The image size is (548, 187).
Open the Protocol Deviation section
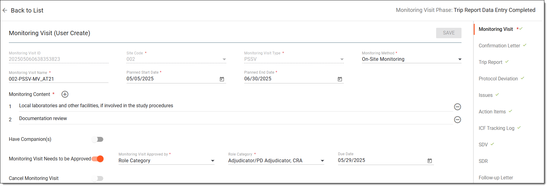(498, 79)
